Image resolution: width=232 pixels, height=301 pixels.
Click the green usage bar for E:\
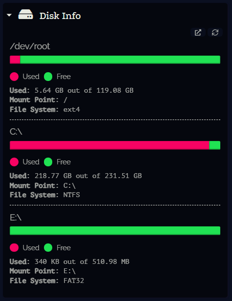(115, 231)
